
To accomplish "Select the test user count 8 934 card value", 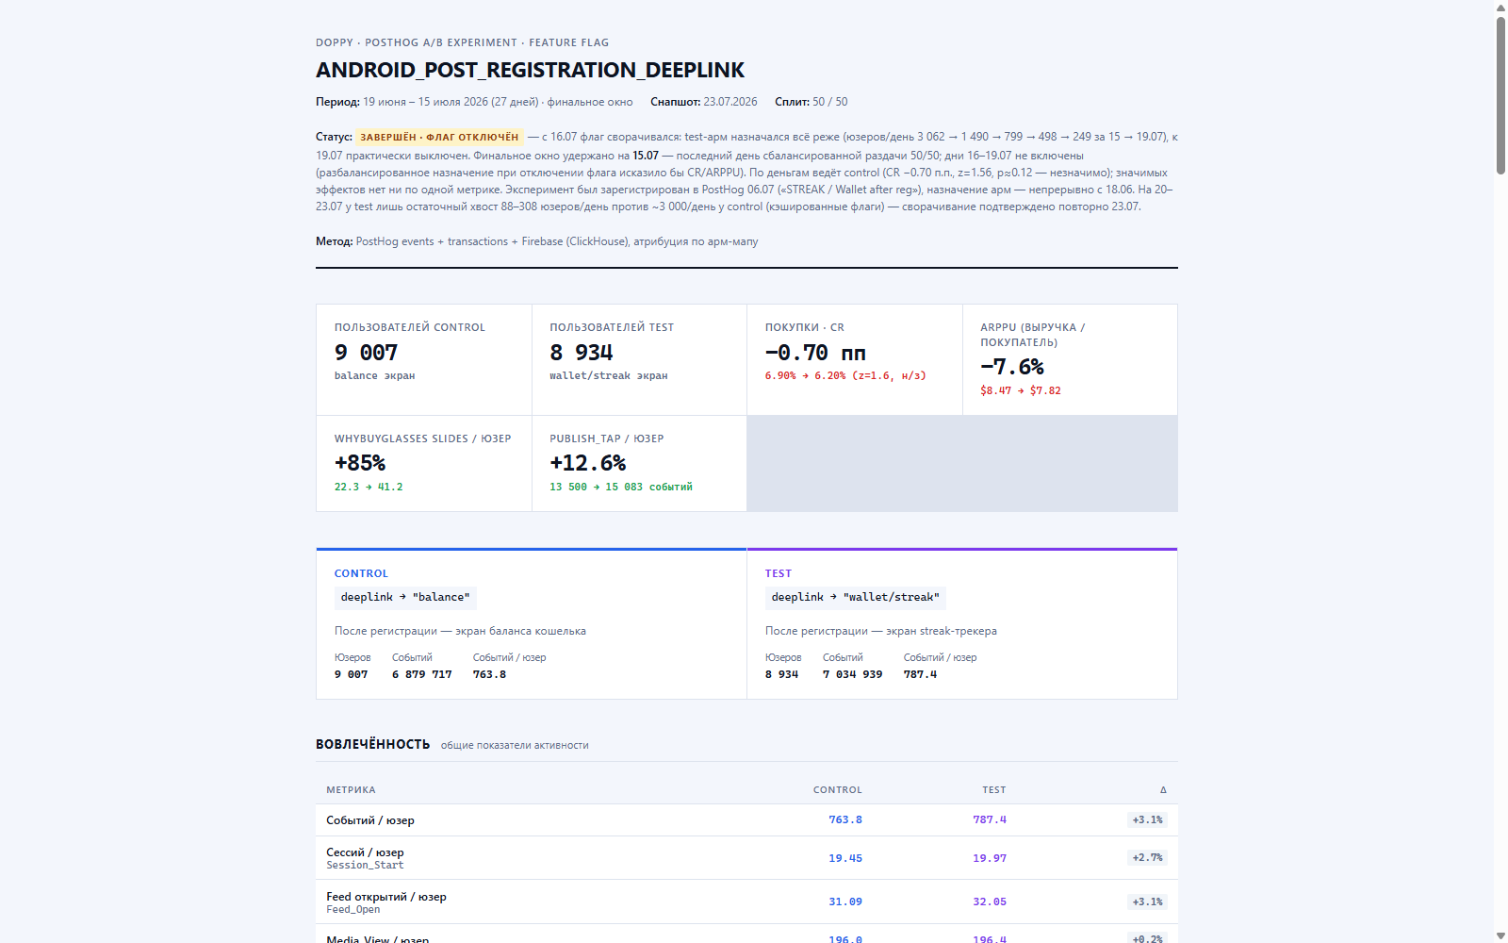I will coord(582,353).
